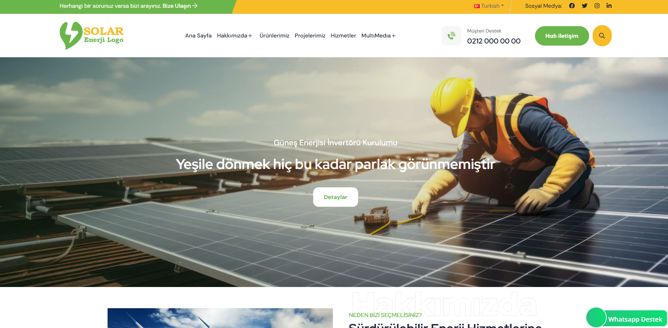Open Hizmetler from the main menu
This screenshot has width=668, height=328.
tap(343, 36)
